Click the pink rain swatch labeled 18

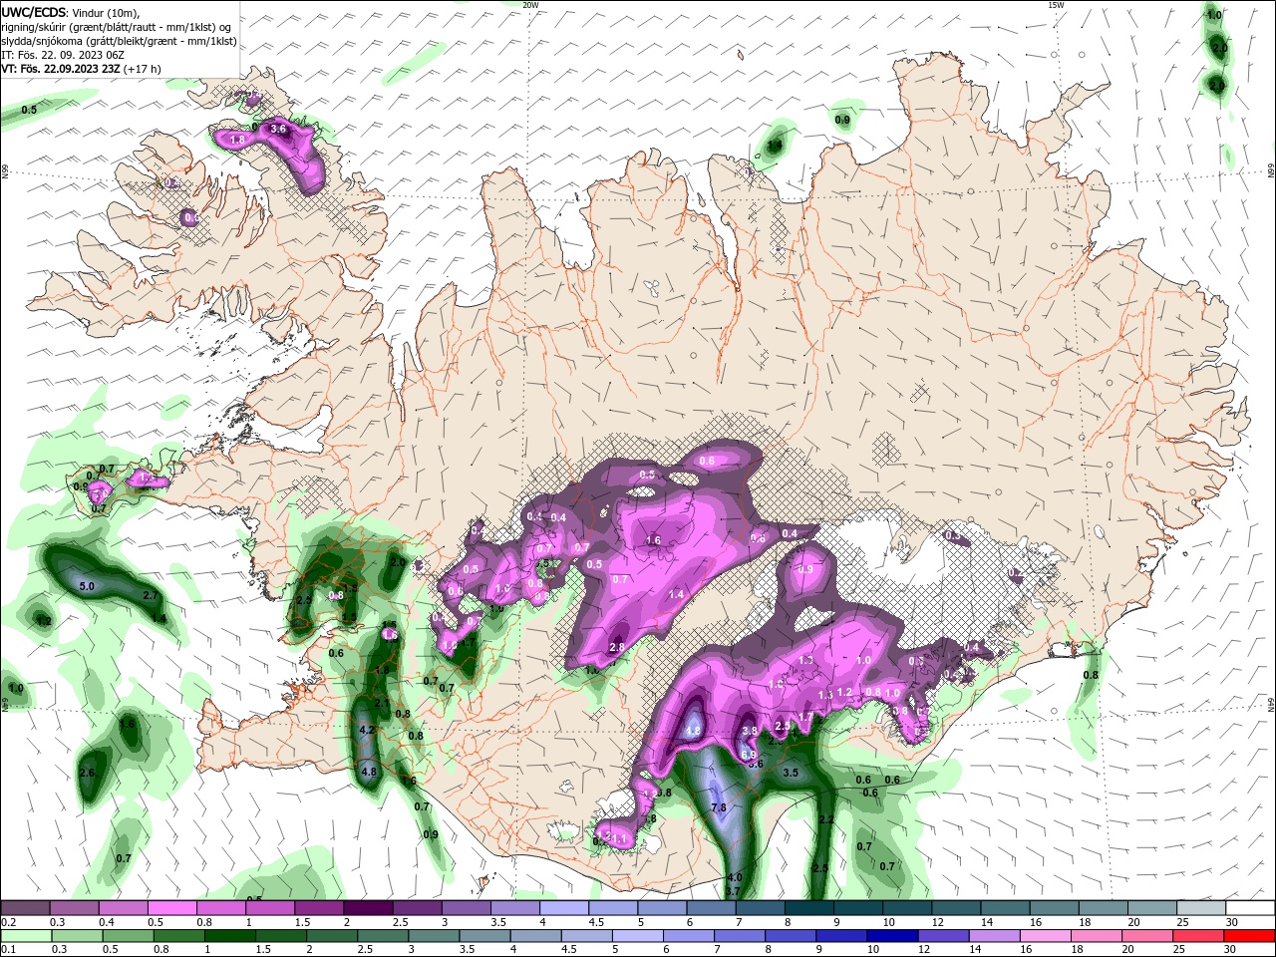[x=1097, y=936]
